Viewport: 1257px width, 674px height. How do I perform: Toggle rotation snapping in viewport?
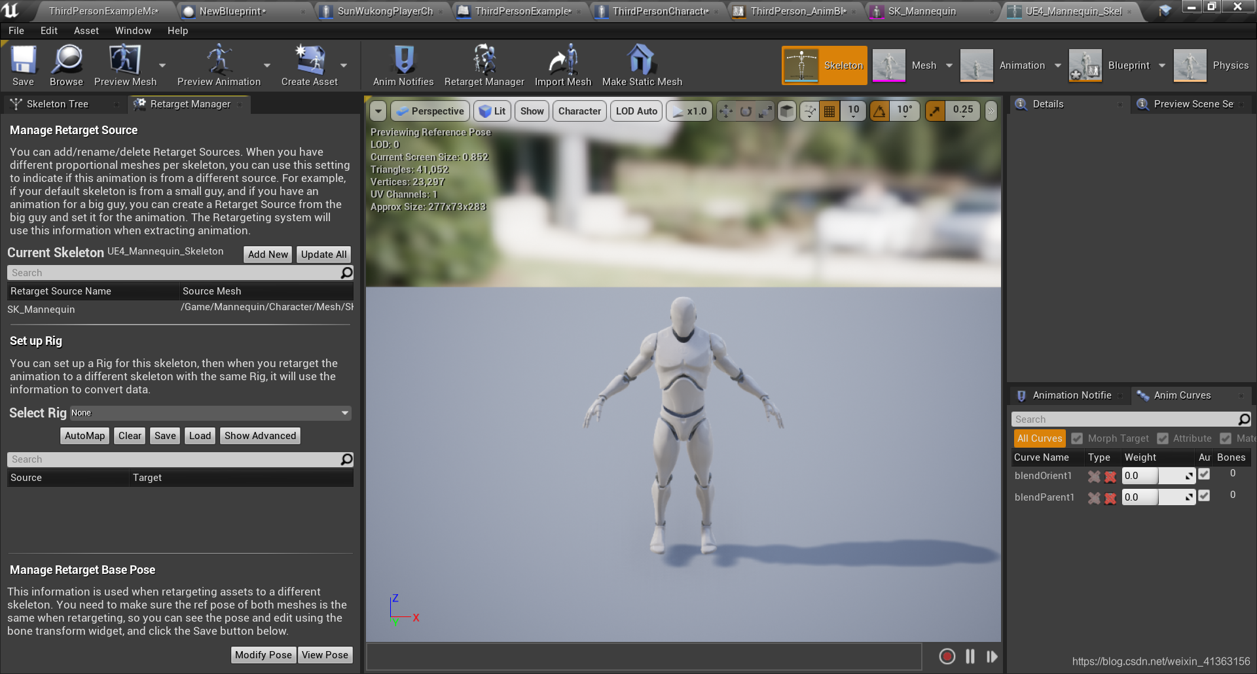[x=879, y=111]
